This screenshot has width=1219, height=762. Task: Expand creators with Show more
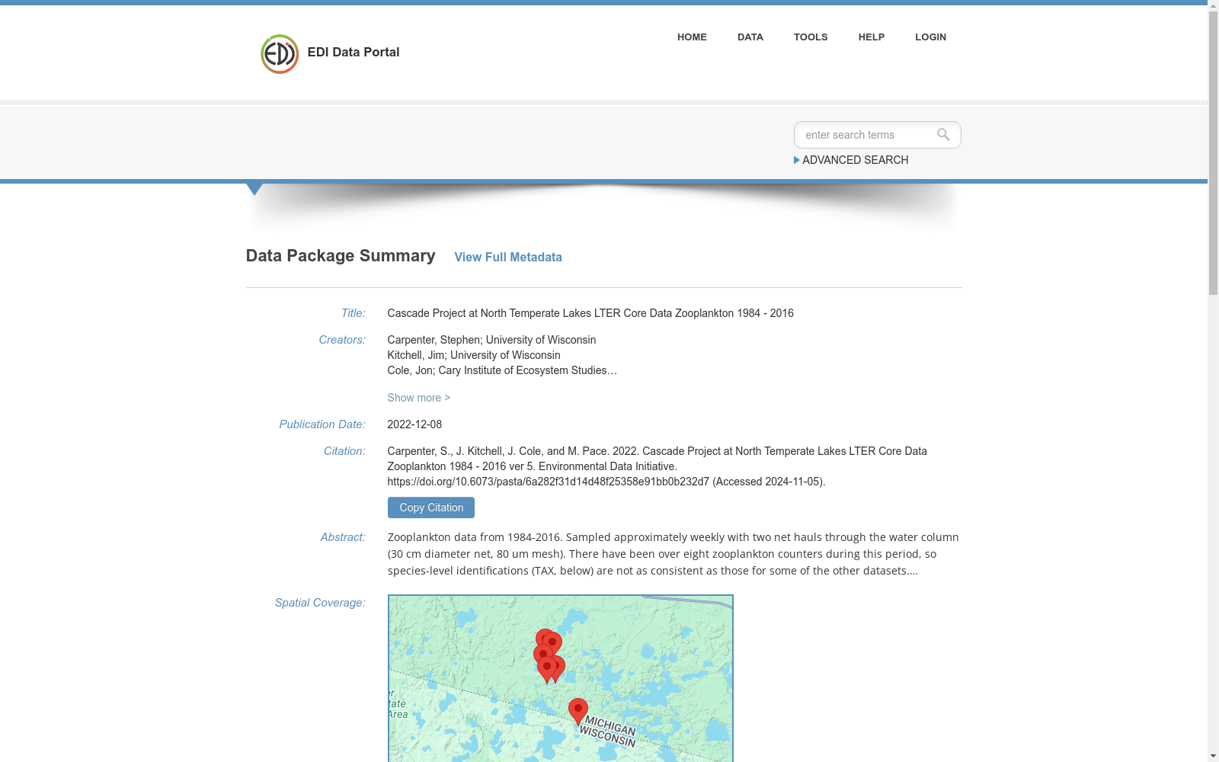point(419,398)
